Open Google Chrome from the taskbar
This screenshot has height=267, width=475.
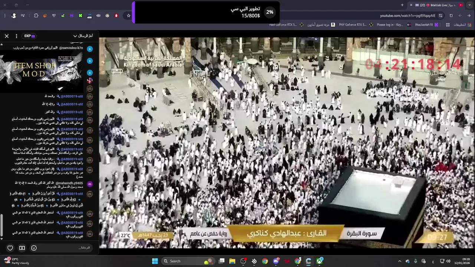(265, 261)
